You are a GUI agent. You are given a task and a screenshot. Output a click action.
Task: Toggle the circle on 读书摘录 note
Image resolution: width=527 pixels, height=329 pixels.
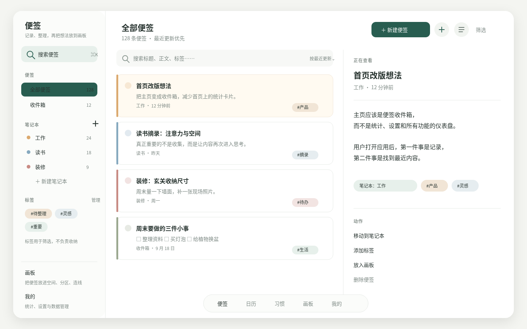128,133
